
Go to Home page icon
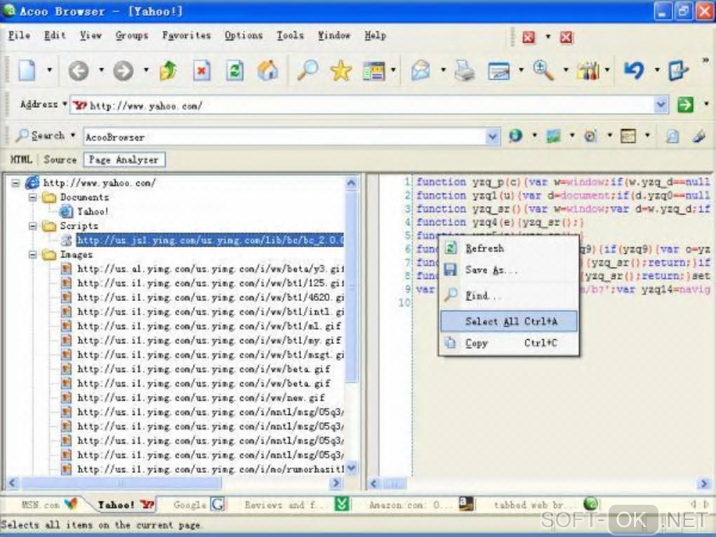tap(267, 71)
